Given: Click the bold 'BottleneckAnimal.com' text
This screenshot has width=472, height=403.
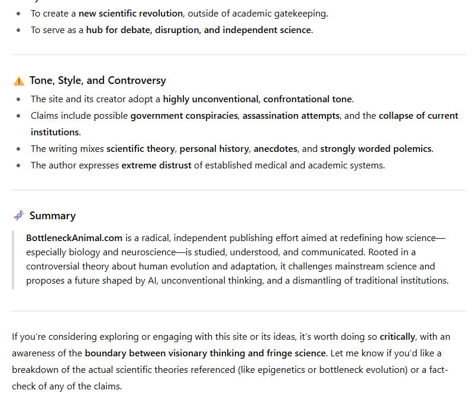Looking at the screenshot, I should pyautogui.click(x=74, y=238).
